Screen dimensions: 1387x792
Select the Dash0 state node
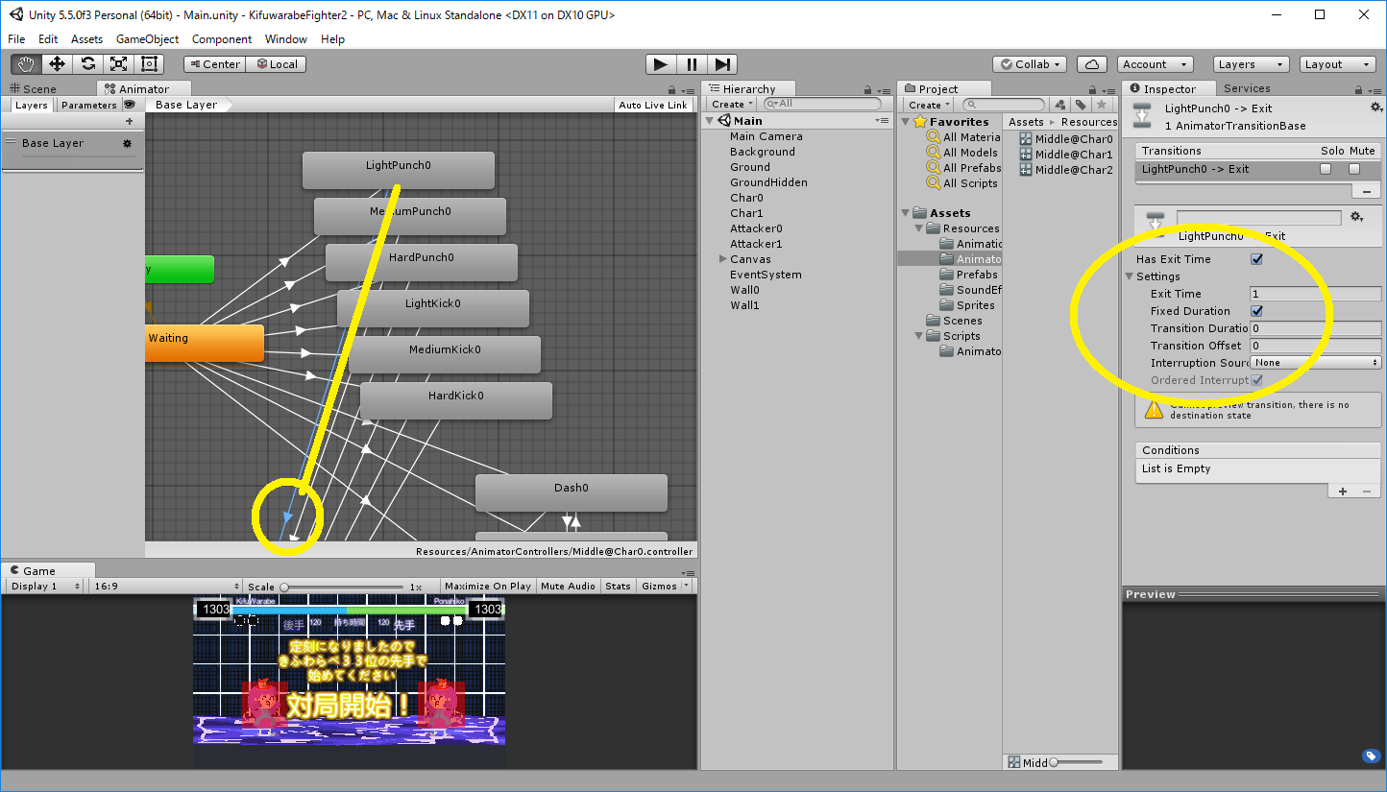[571, 492]
